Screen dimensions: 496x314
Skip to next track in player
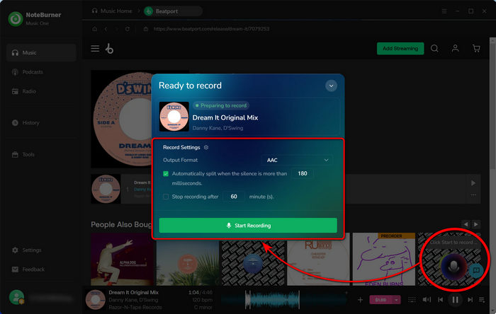point(470,299)
